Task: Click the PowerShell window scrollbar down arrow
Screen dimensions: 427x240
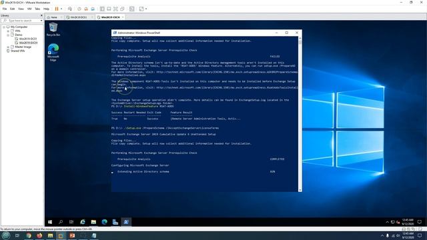Action: point(300,190)
